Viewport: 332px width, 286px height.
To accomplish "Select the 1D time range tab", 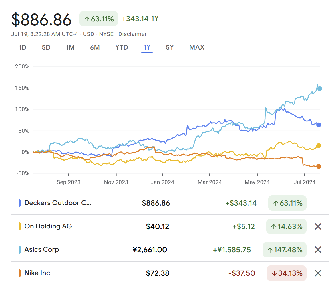I will [x=22, y=47].
